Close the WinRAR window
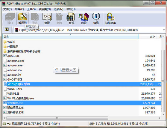The image size is (167, 128). pyautogui.click(x=161, y=3)
